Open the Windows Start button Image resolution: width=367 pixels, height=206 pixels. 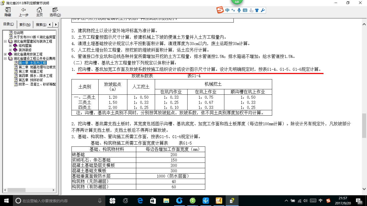(6, 201)
